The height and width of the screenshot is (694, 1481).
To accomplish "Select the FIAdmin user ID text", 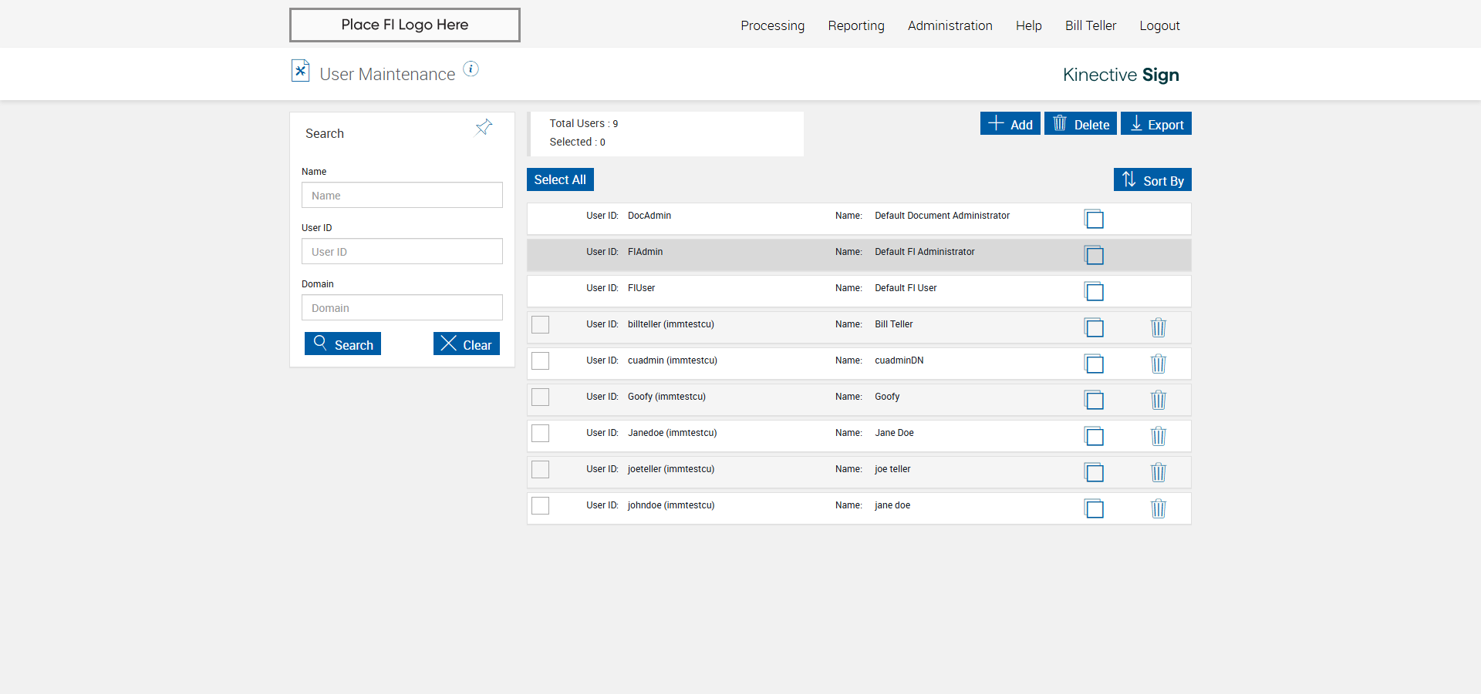I will click(645, 252).
